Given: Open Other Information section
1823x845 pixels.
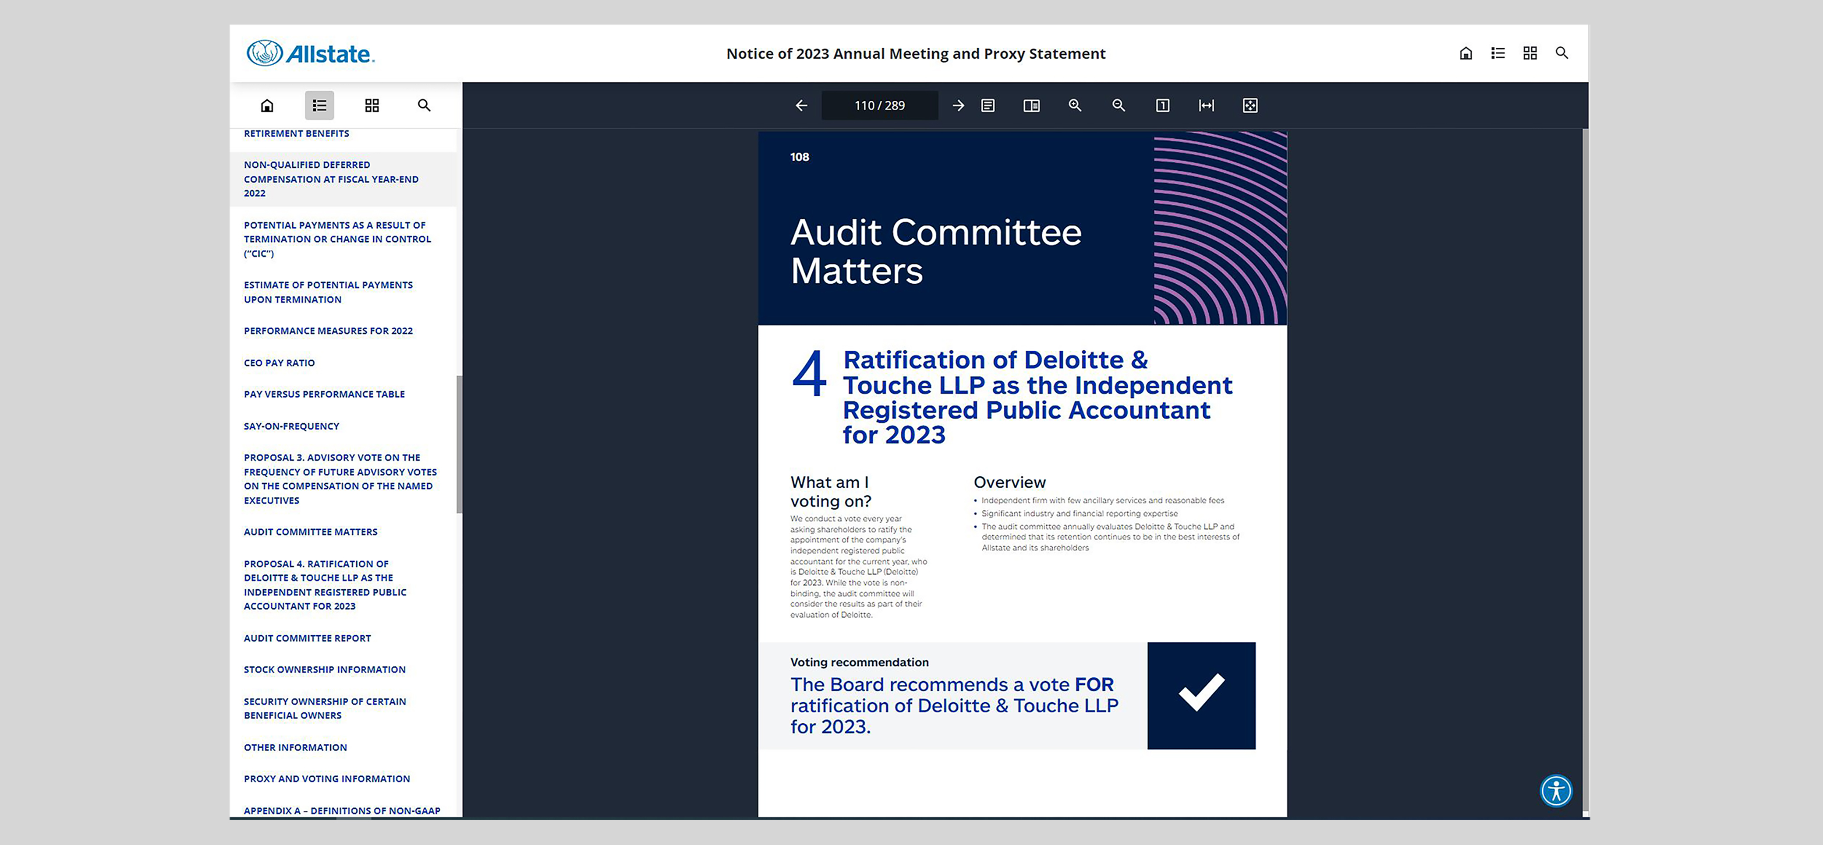Looking at the screenshot, I should click(295, 747).
